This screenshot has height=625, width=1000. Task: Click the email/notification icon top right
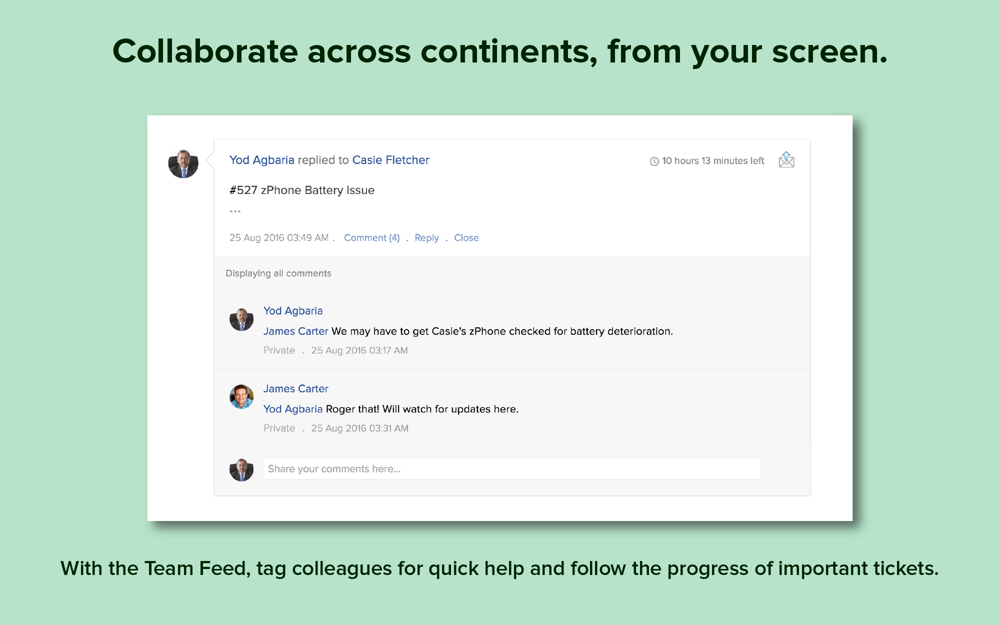786,160
